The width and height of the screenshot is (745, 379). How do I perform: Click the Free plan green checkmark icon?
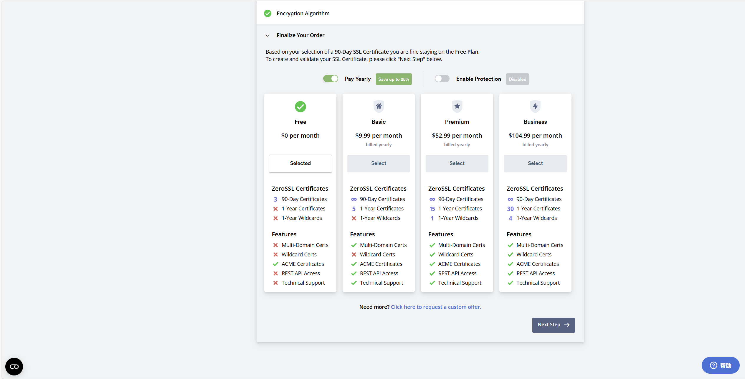click(300, 107)
